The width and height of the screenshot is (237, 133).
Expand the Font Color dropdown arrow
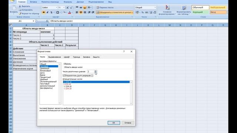pyautogui.click(x=72, y=12)
